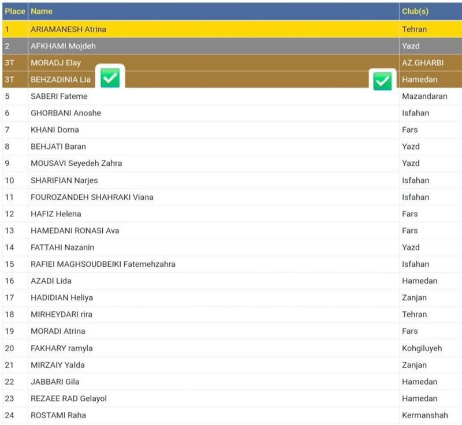Open MORADJ Elay's entry
462x425 pixels.
[55, 62]
